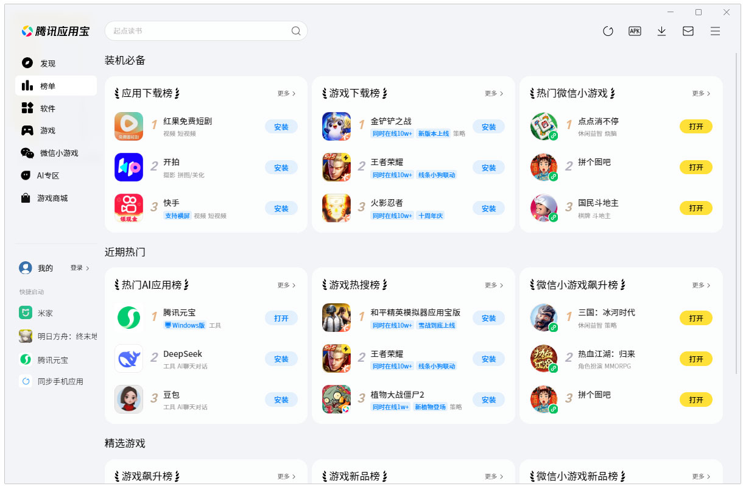Open AI专区 in sidebar
This screenshot has height=486, width=743.
tap(56, 175)
